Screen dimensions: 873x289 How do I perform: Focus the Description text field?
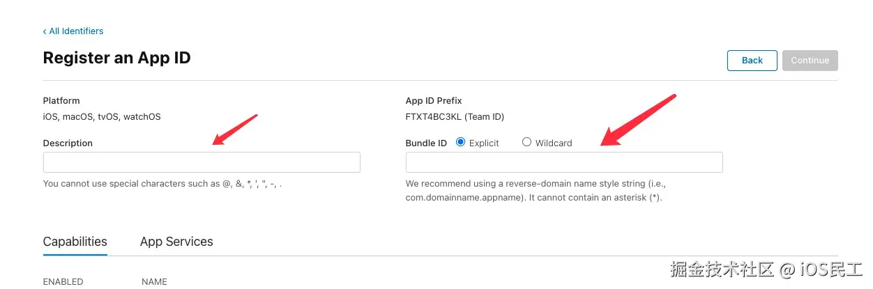[x=202, y=162]
